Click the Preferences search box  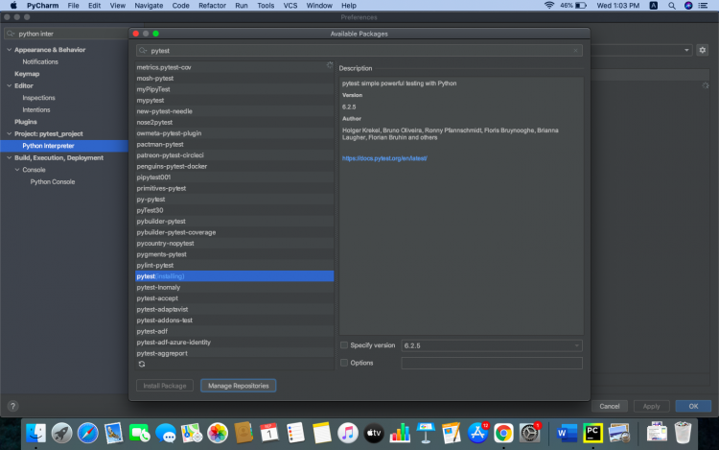click(66, 34)
